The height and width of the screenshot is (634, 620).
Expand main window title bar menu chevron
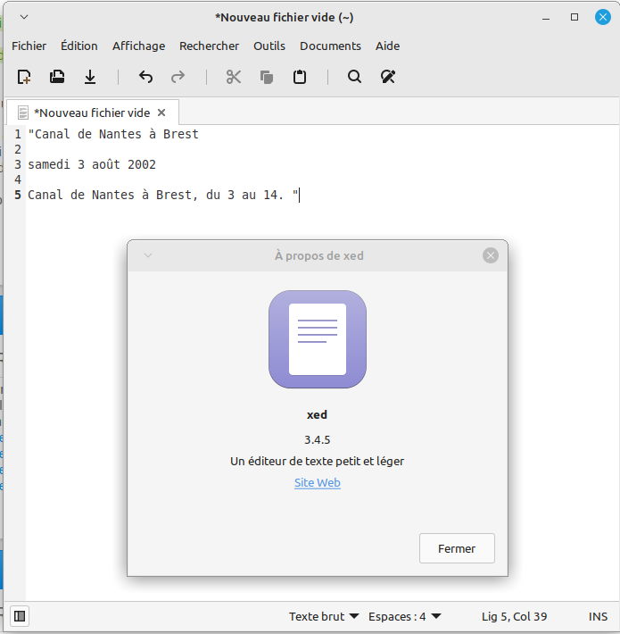click(x=24, y=17)
